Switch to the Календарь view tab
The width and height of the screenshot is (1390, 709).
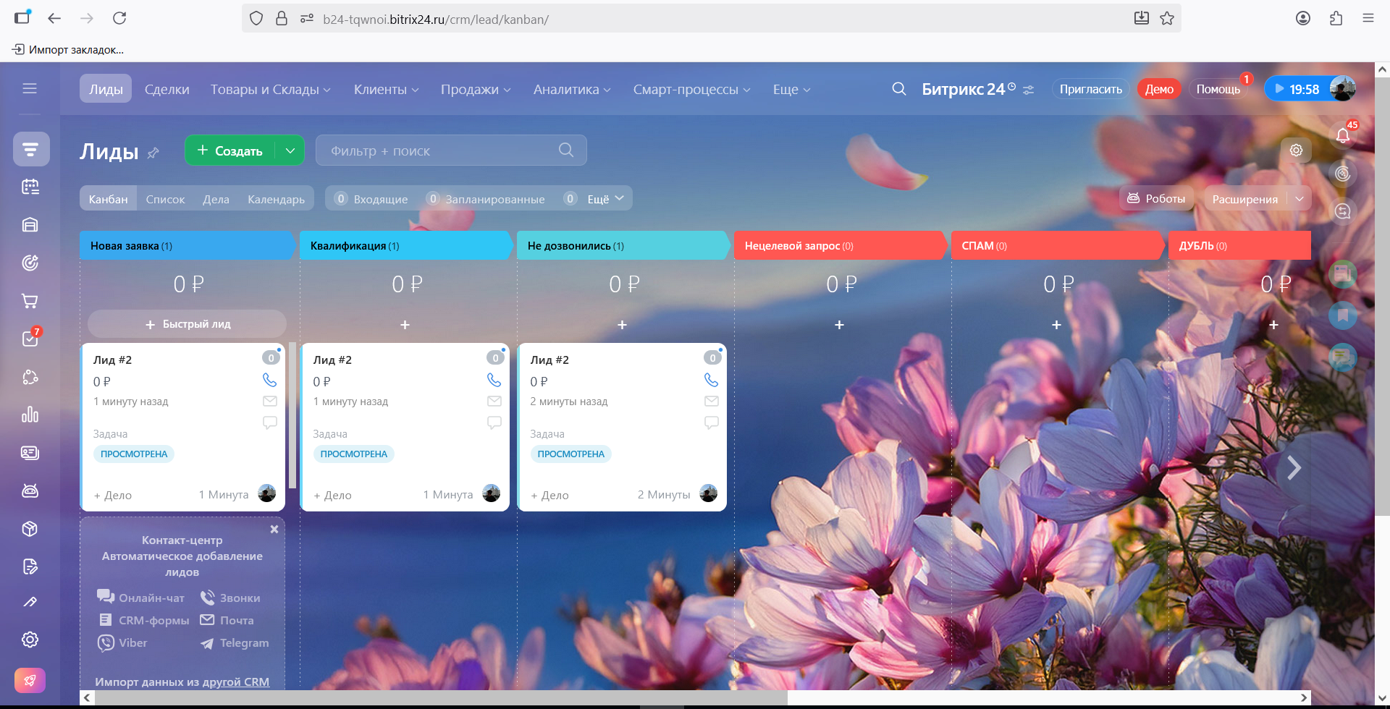[x=276, y=199]
